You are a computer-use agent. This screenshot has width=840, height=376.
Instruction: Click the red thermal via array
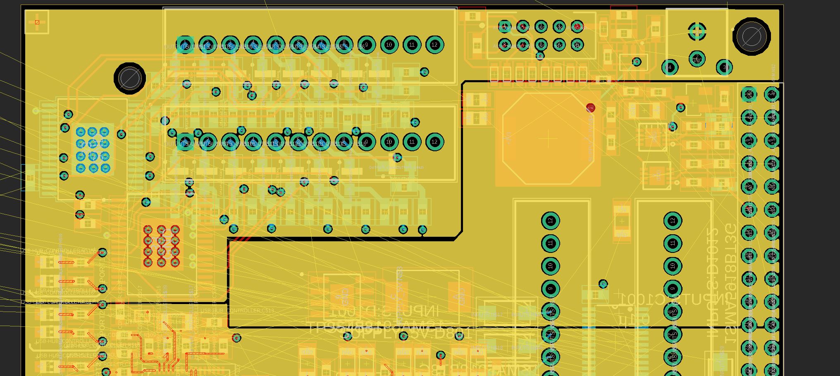tap(161, 246)
